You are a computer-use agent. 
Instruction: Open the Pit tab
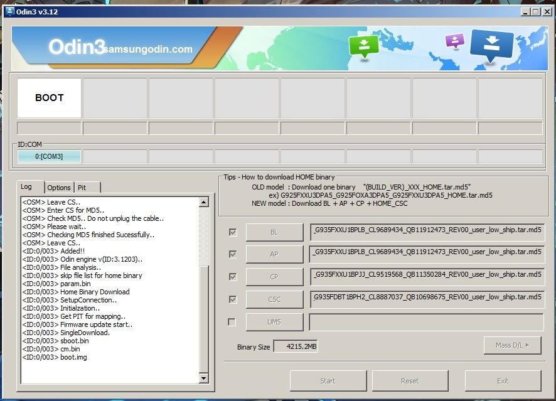point(88,188)
